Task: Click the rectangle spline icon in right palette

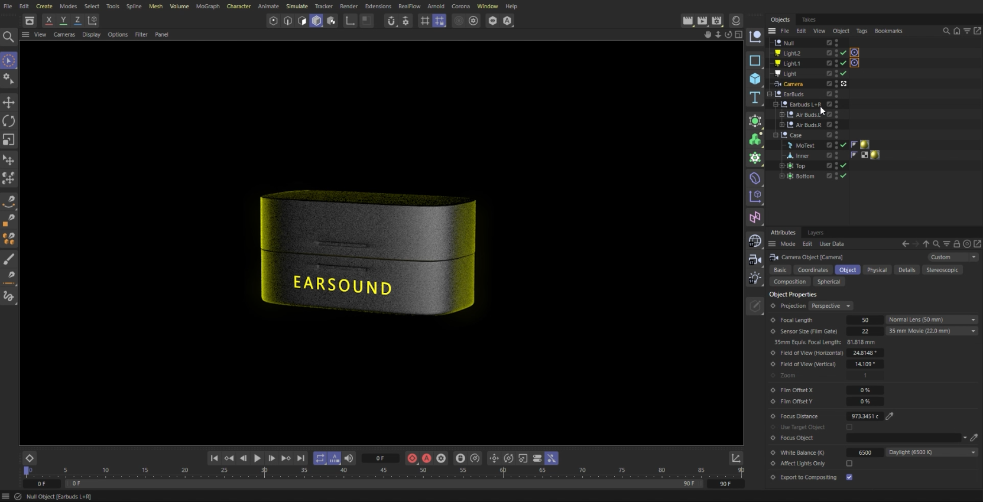Action: (755, 60)
